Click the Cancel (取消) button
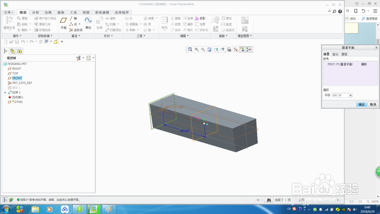Viewport: 380px width, 214px height. coord(373,105)
